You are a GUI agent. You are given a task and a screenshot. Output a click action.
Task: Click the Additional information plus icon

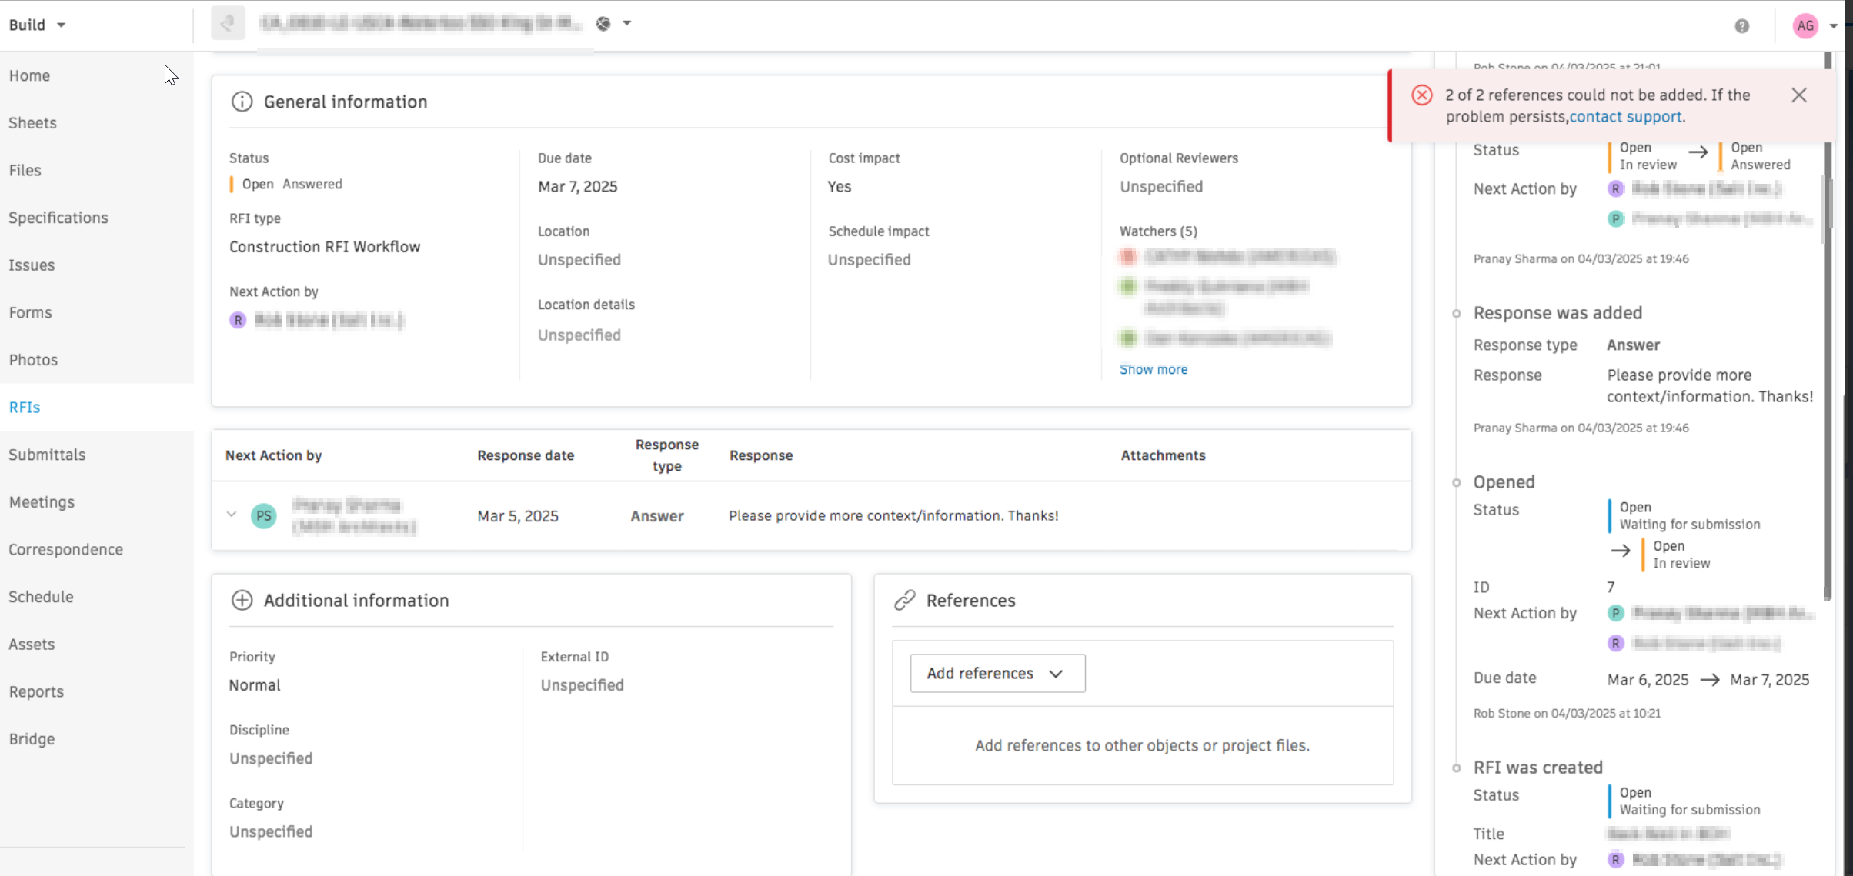pos(242,600)
